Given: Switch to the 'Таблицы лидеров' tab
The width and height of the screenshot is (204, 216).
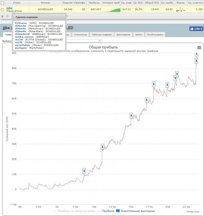Looking at the screenshot, I should [x=101, y=34].
